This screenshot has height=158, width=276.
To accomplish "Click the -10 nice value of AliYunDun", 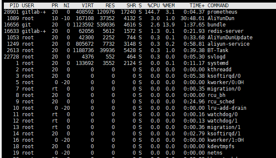I will tap(65, 18).
